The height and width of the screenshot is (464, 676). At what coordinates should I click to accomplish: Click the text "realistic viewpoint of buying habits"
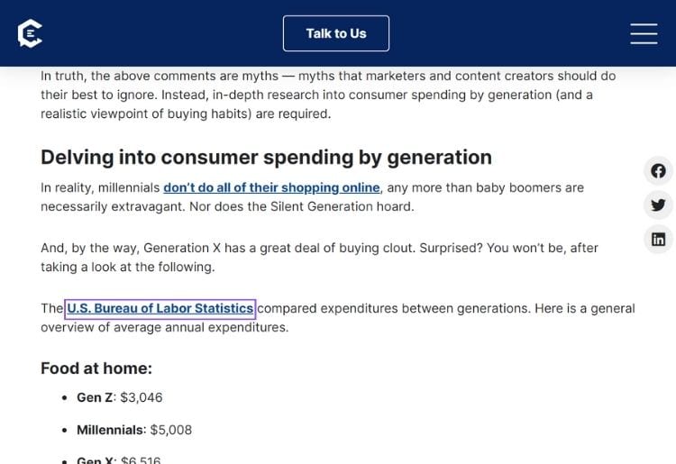pyautogui.click(x=146, y=114)
